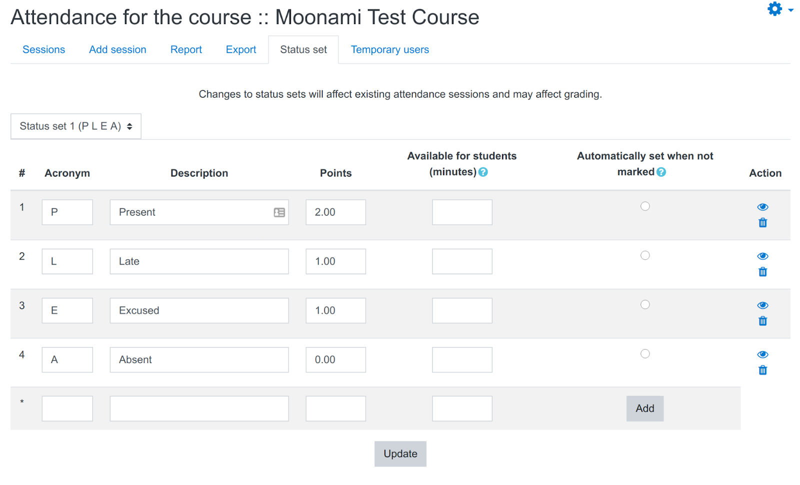This screenshot has height=485, width=800.
Task: Open the Add session tab
Action: coord(117,49)
